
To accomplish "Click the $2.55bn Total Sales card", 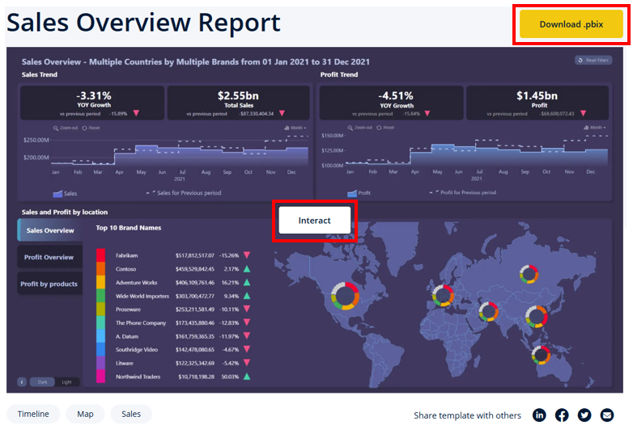I will 238,103.
